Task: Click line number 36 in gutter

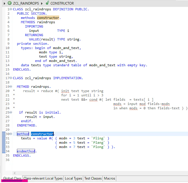Action: click(x=7, y=160)
